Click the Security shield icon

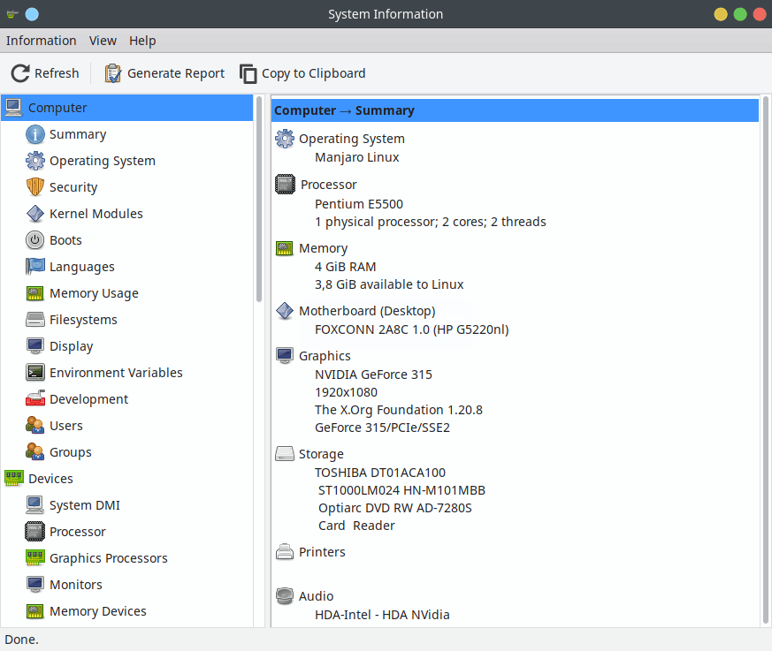(35, 187)
